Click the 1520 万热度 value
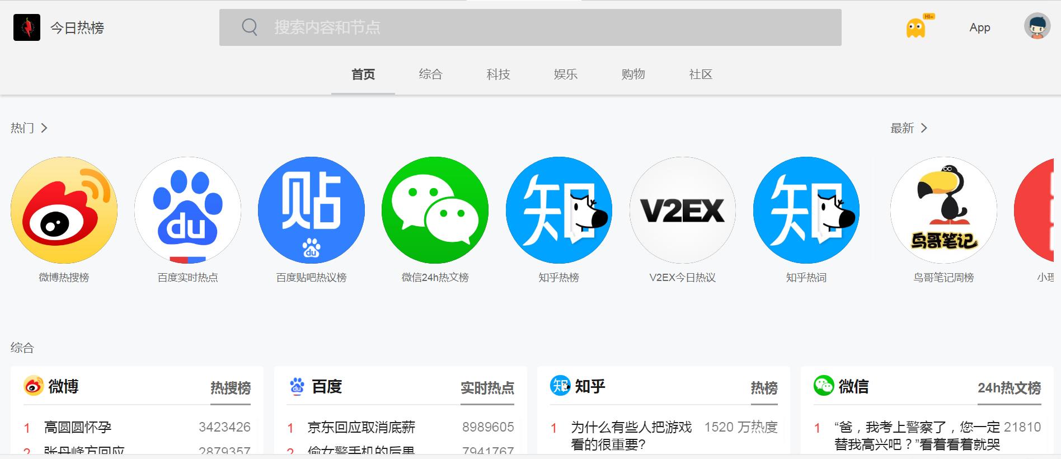The height and width of the screenshot is (459, 1061). click(x=741, y=427)
